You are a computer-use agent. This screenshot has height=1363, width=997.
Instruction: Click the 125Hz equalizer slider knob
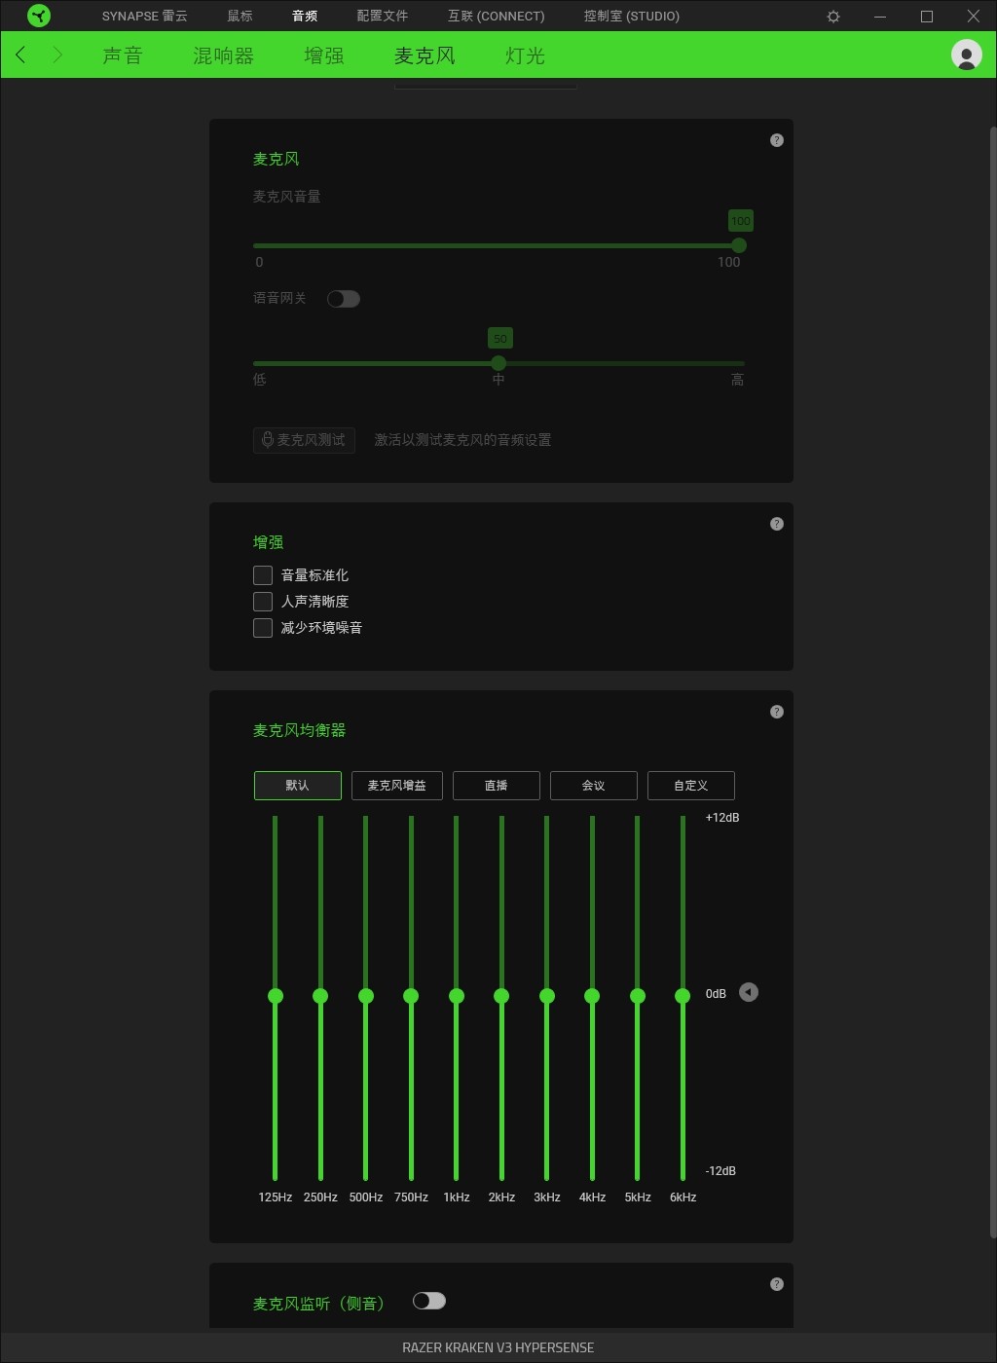coord(276,996)
